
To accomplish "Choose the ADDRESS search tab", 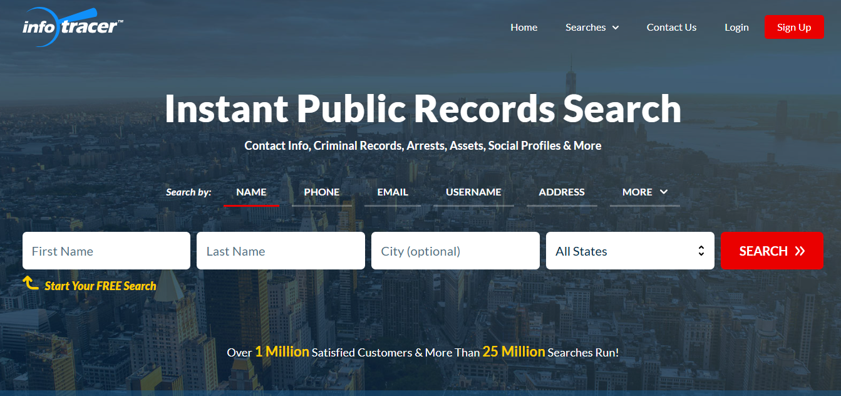I will 562,192.
